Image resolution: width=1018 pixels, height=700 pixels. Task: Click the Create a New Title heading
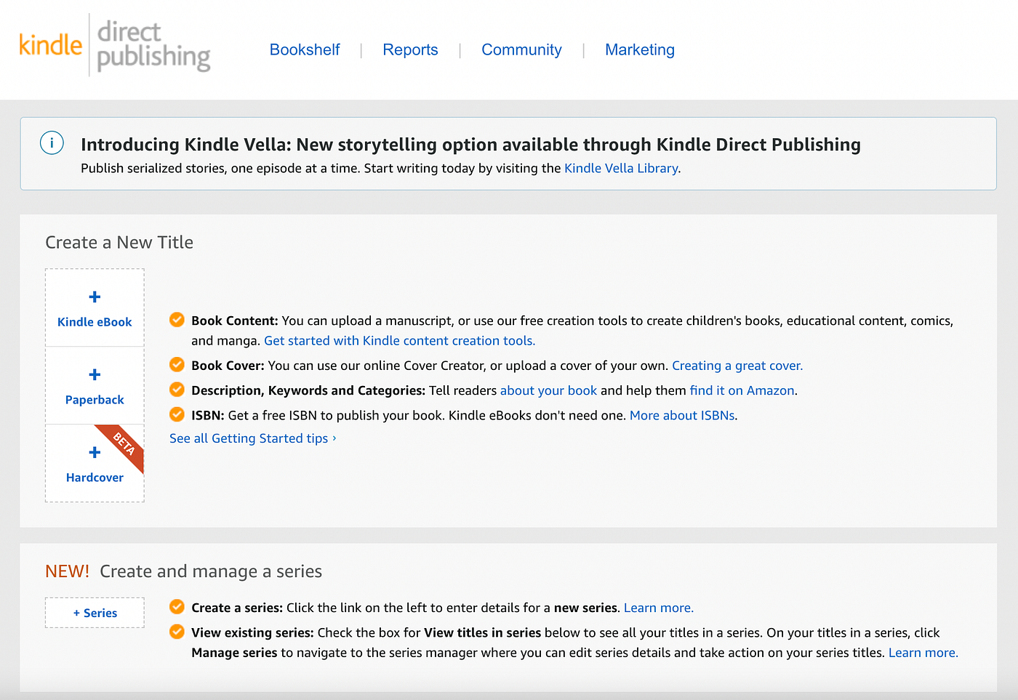coord(119,242)
